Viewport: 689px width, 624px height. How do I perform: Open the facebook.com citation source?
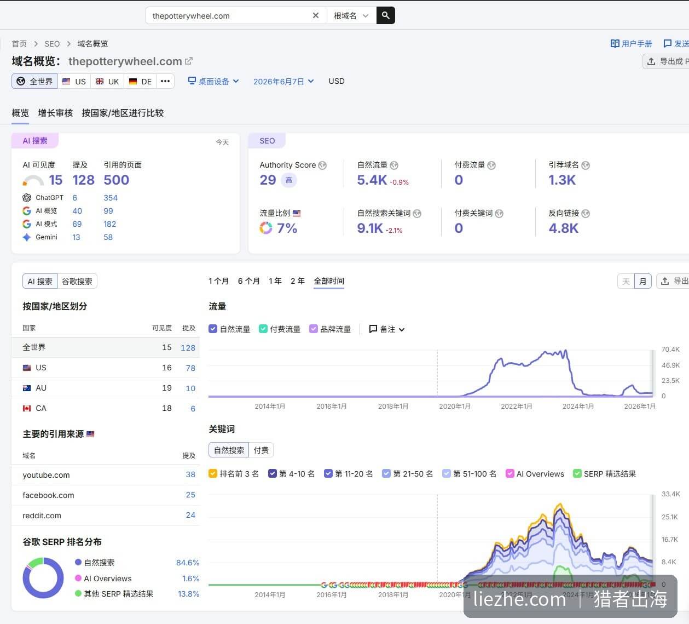tap(48, 495)
